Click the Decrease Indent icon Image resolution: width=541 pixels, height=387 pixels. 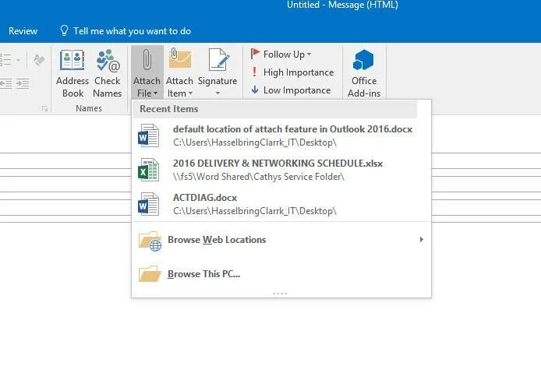pyautogui.click(x=6, y=83)
